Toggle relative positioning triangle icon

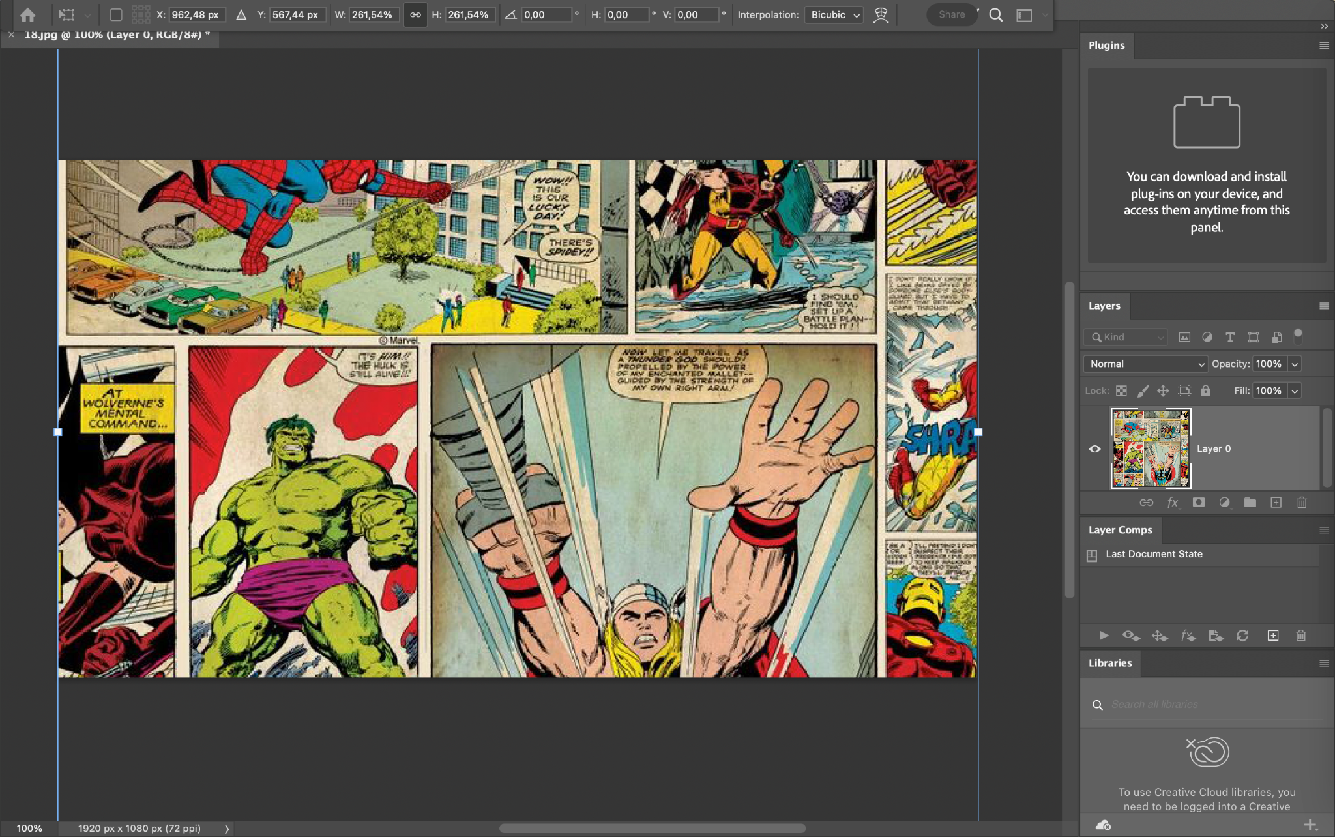click(x=241, y=14)
